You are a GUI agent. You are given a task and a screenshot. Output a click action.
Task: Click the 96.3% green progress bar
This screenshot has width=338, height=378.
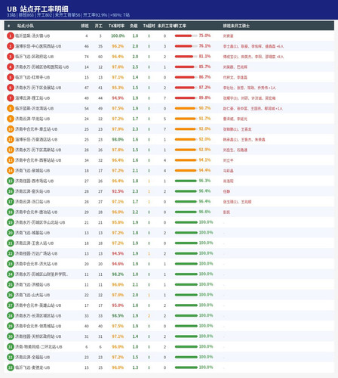click(x=186, y=181)
